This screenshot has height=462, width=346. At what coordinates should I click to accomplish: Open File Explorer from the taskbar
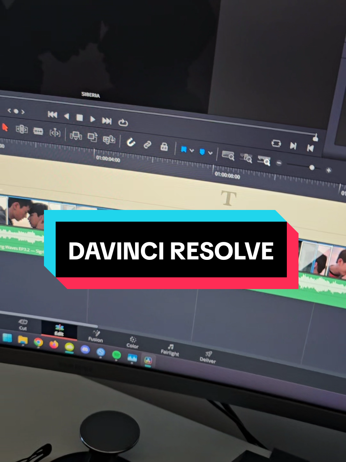[23, 340]
